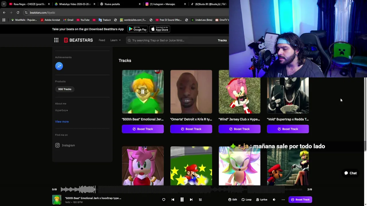Click the BeatStars logo
The height and width of the screenshot is (206, 367).
pyautogui.click(x=78, y=40)
